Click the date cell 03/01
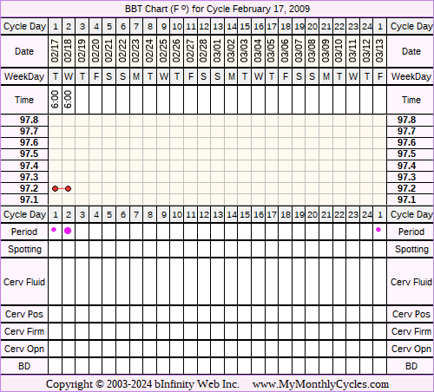 217,51
